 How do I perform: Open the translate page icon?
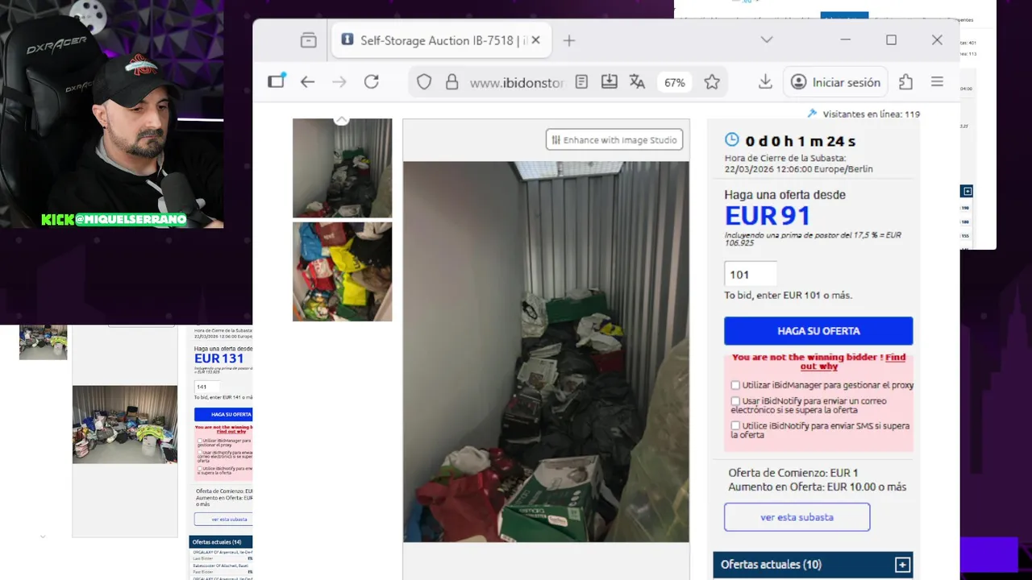pyautogui.click(x=637, y=82)
